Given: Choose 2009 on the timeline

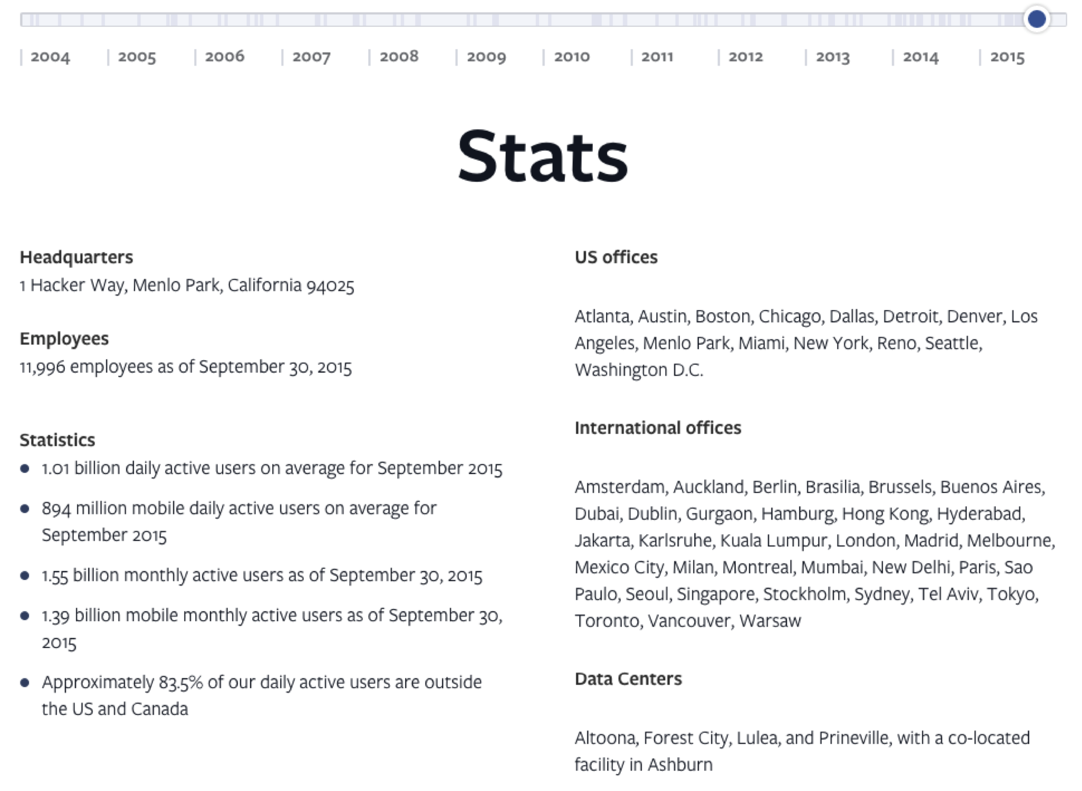Looking at the screenshot, I should tap(486, 57).
